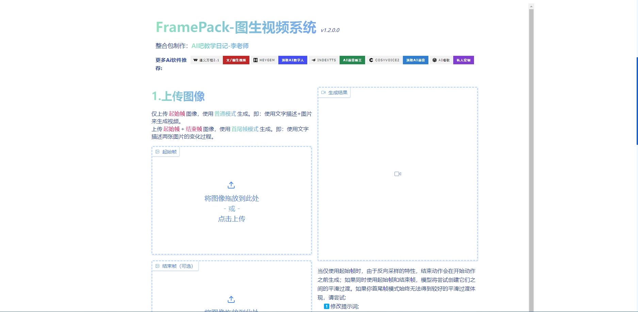Viewport: 638px width, 312px height.
Task: Click the video camera icon inside 生成结果 panel
Action: coord(397,174)
